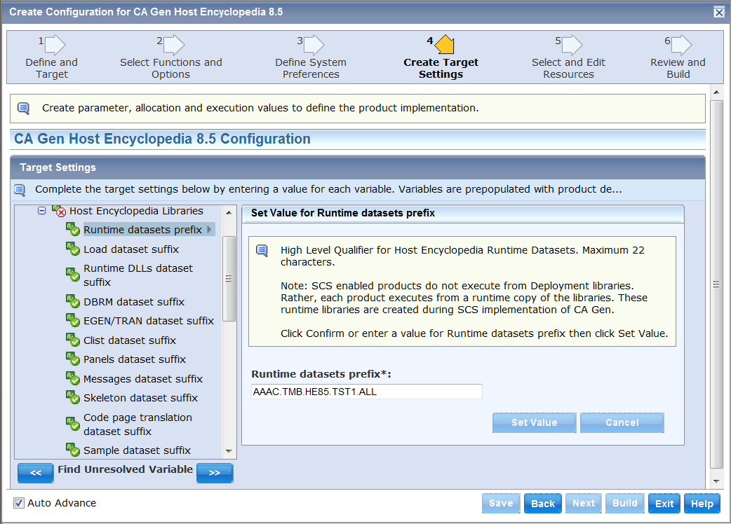Screen dimensions: 731x524
Task: Find previous unresolved variable with << button
Action: (36, 473)
